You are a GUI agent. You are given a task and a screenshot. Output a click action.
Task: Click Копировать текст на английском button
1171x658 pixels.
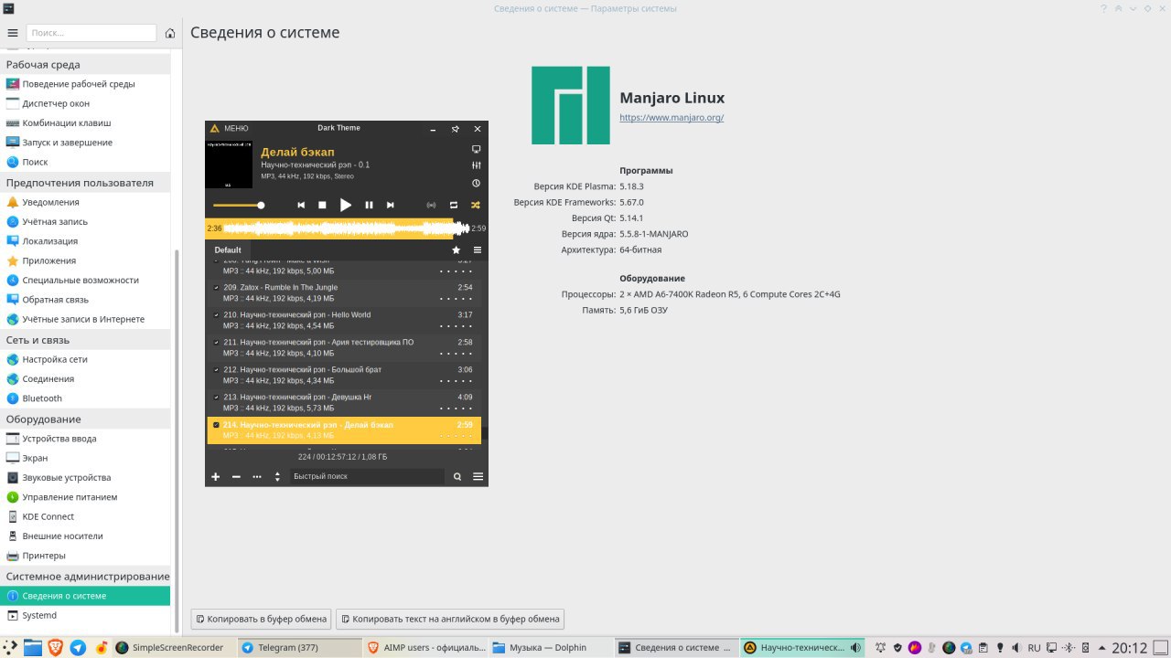(449, 619)
